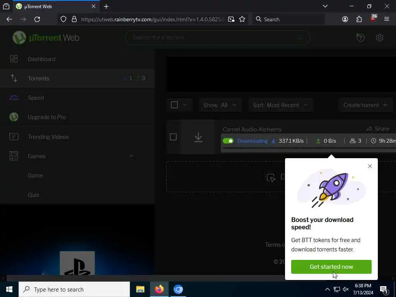Click the Speed gauge icon
This screenshot has width=396, height=297.
click(14, 98)
